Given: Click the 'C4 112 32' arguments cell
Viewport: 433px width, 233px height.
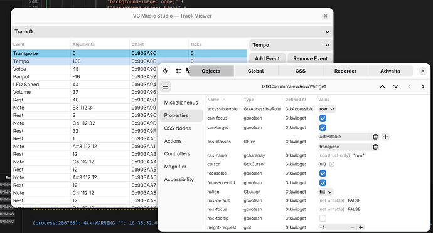Looking at the screenshot, I should tap(100, 123).
